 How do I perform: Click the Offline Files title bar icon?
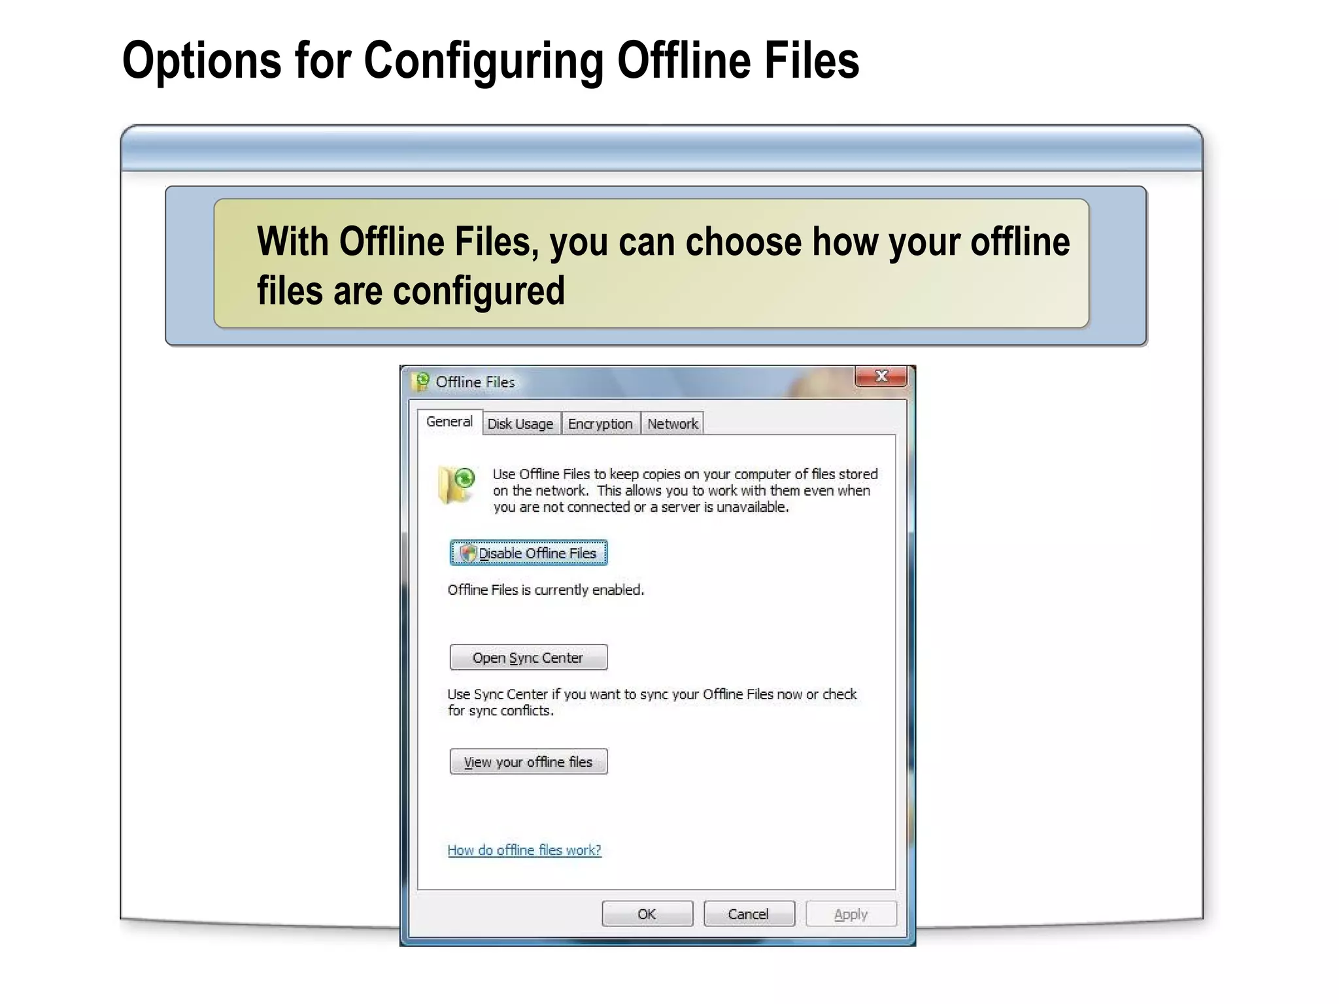(421, 382)
